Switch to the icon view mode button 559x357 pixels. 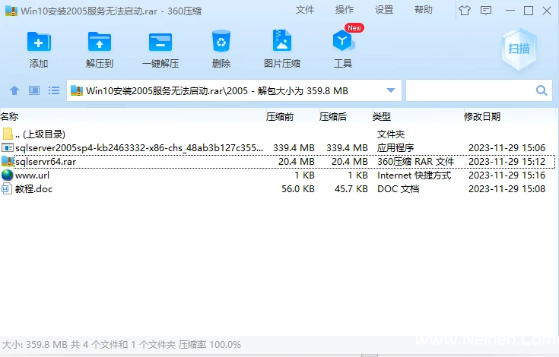pyautogui.click(x=34, y=90)
